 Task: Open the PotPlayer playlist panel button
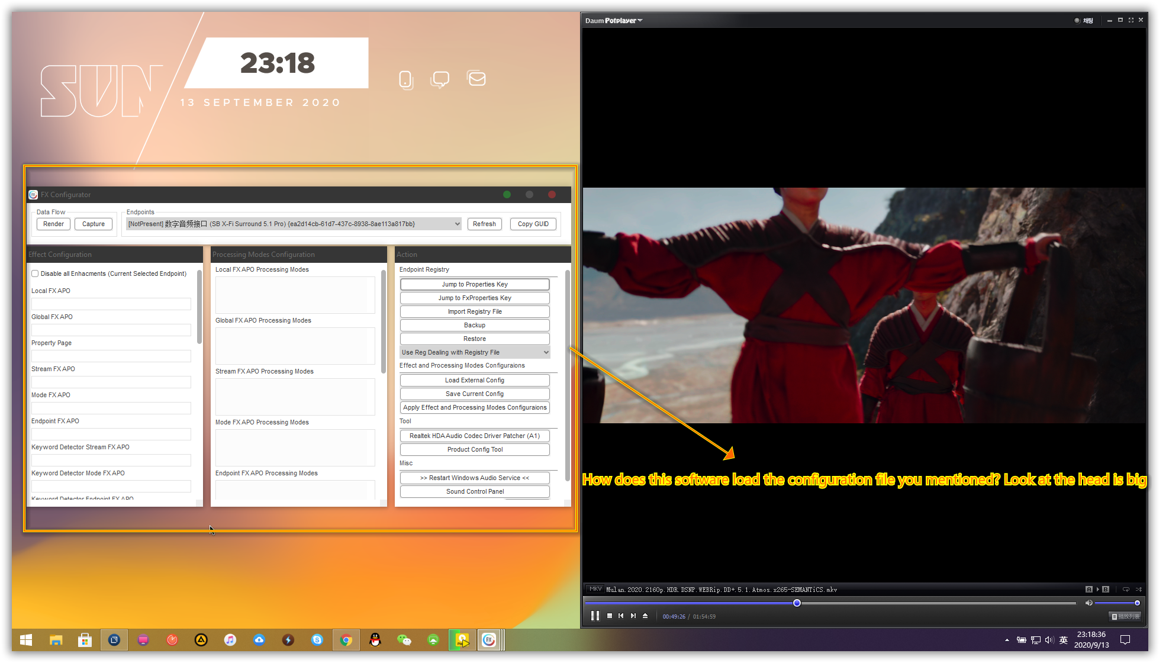pyautogui.click(x=1126, y=616)
